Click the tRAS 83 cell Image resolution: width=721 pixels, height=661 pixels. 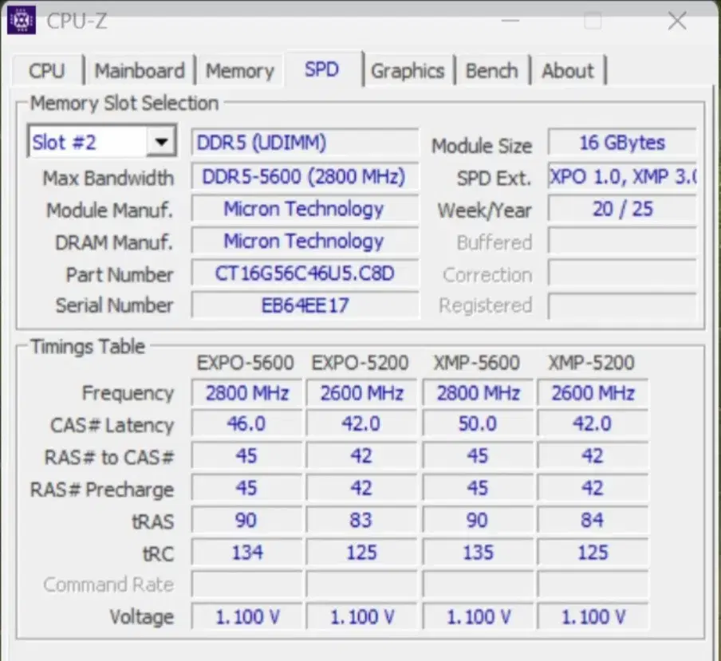pos(362,520)
